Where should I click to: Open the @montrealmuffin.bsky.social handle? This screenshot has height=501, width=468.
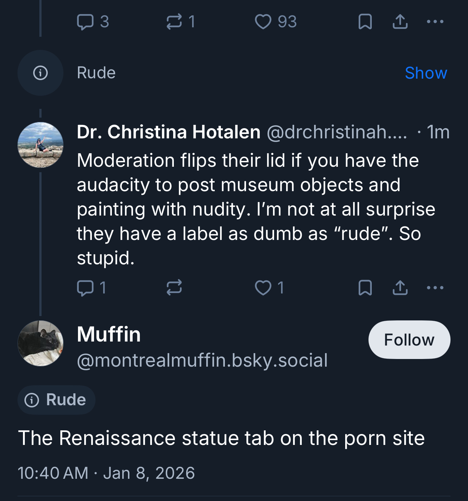[x=202, y=360]
